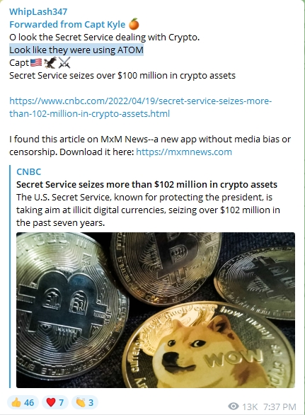Click the orange emoji after Capt Kyle

point(134,24)
